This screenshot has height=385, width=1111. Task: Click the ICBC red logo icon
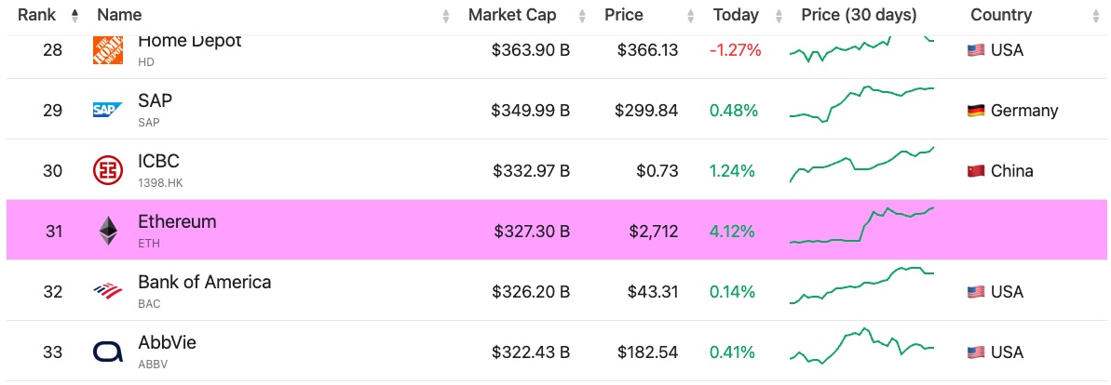pyautogui.click(x=108, y=170)
